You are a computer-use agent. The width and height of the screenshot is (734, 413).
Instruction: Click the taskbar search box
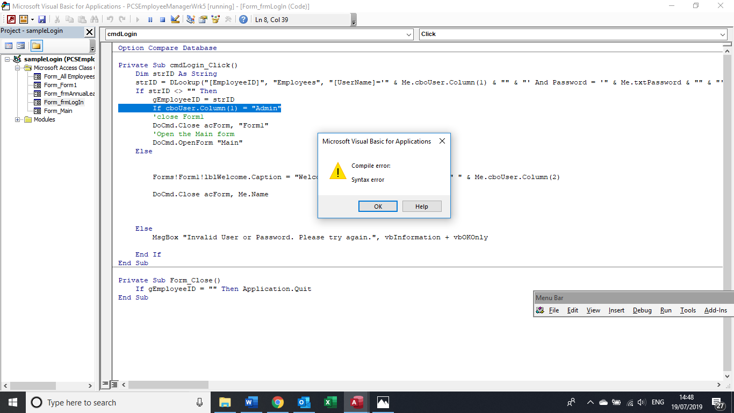118,402
